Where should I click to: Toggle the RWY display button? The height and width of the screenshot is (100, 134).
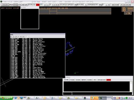pyautogui.click(x=79, y=5)
